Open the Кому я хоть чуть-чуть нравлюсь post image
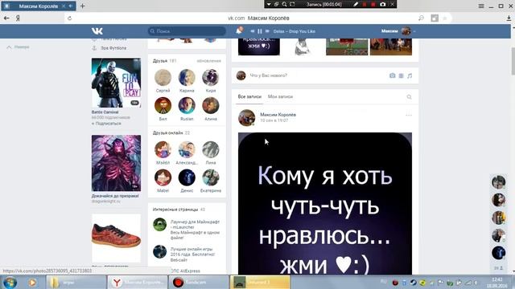Image resolution: width=515 pixels, height=289 pixels. click(325, 203)
